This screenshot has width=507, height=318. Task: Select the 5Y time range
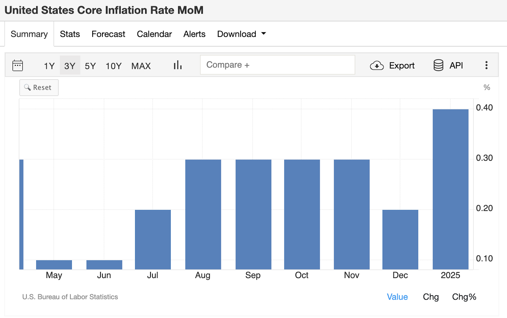coord(90,66)
